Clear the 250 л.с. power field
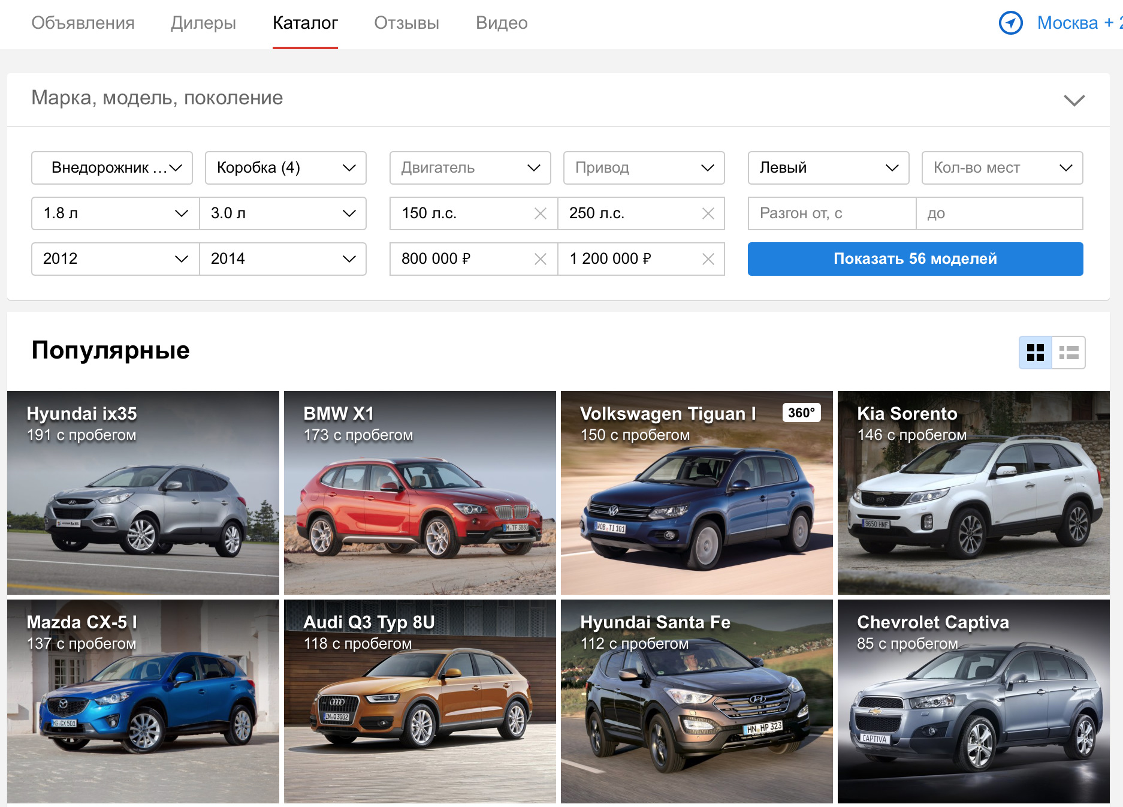The width and height of the screenshot is (1123, 807). 708,213
